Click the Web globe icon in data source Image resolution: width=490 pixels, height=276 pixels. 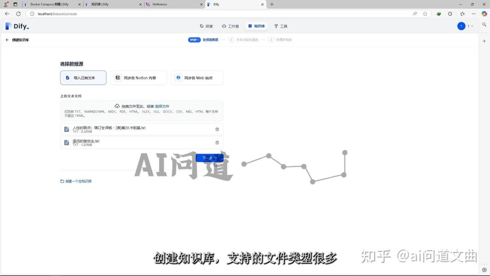[178, 77]
